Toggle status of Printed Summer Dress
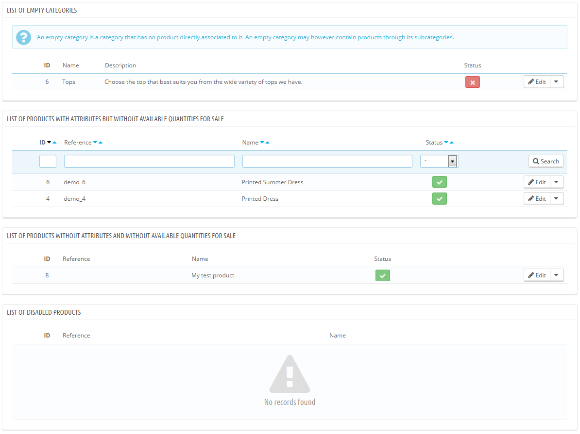This screenshot has height=434, width=580. tap(439, 182)
